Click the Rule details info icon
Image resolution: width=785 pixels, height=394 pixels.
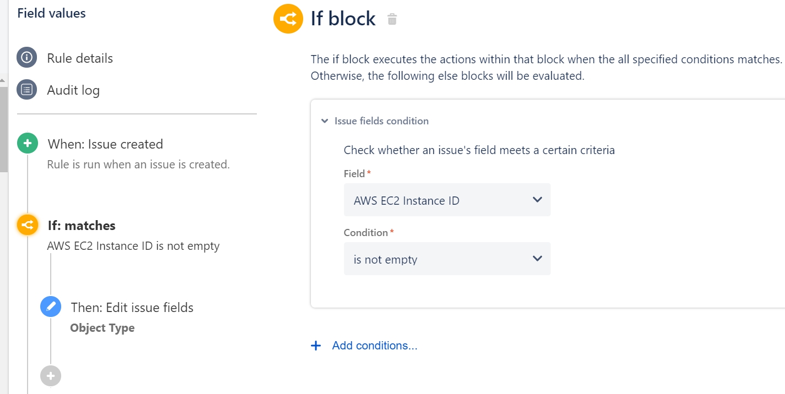click(x=26, y=58)
